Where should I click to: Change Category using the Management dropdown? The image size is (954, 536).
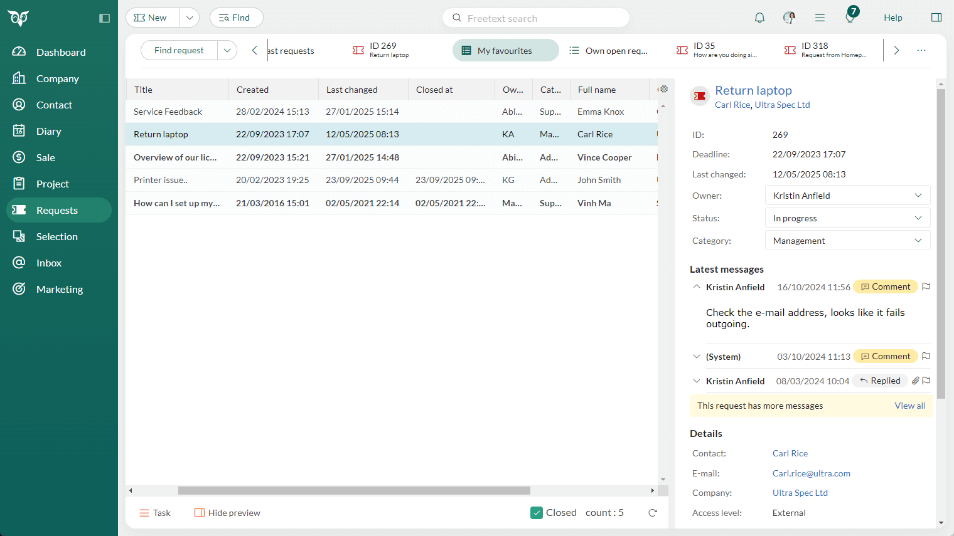click(x=847, y=240)
